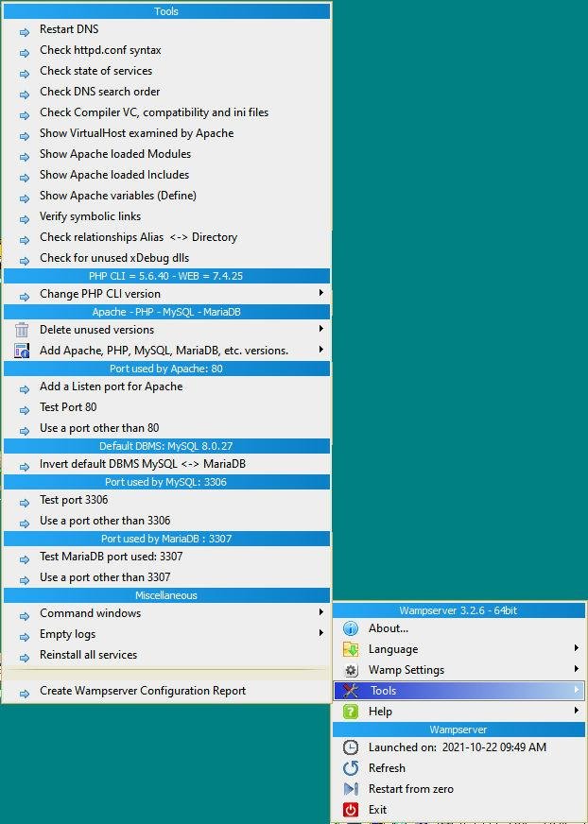Select Use a port other than 80
Screen dimensions: 588x824
pos(166,428)
